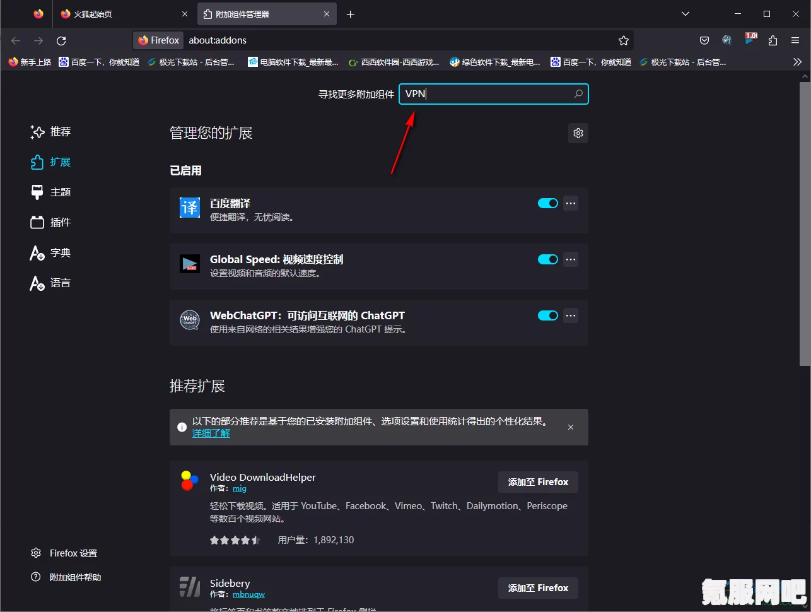This screenshot has height=612, width=811.
Task: Open a new tab with plus button
Action: coord(351,14)
